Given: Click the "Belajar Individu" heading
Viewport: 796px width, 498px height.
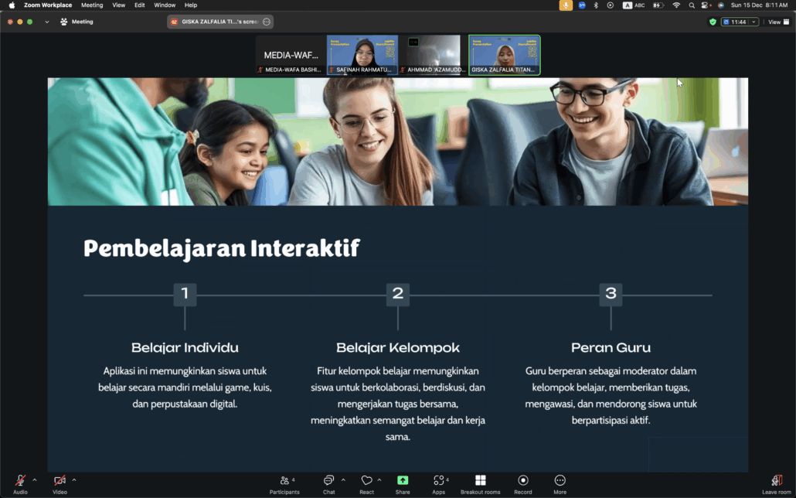Looking at the screenshot, I should (185, 347).
